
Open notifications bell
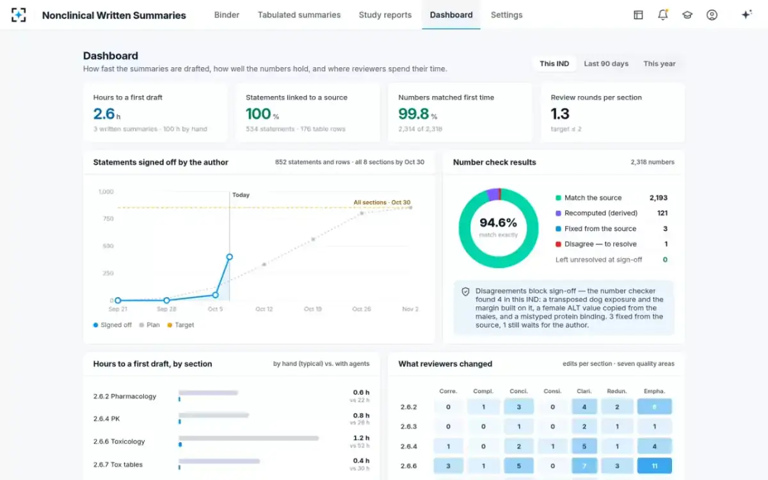coord(662,15)
